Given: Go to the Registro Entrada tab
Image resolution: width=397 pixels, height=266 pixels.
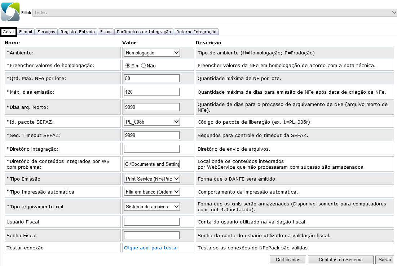Looking at the screenshot, I should point(78,32).
